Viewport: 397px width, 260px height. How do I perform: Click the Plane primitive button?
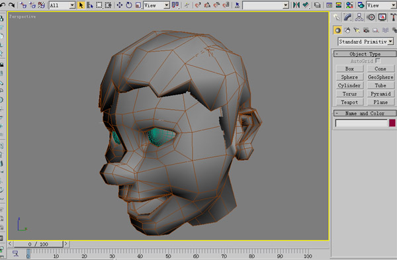pyautogui.click(x=380, y=102)
